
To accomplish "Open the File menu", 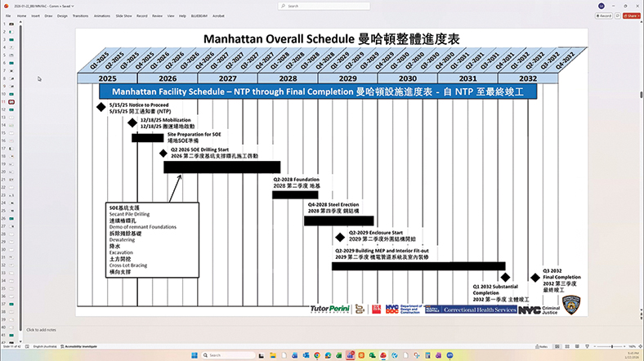I will [7, 16].
